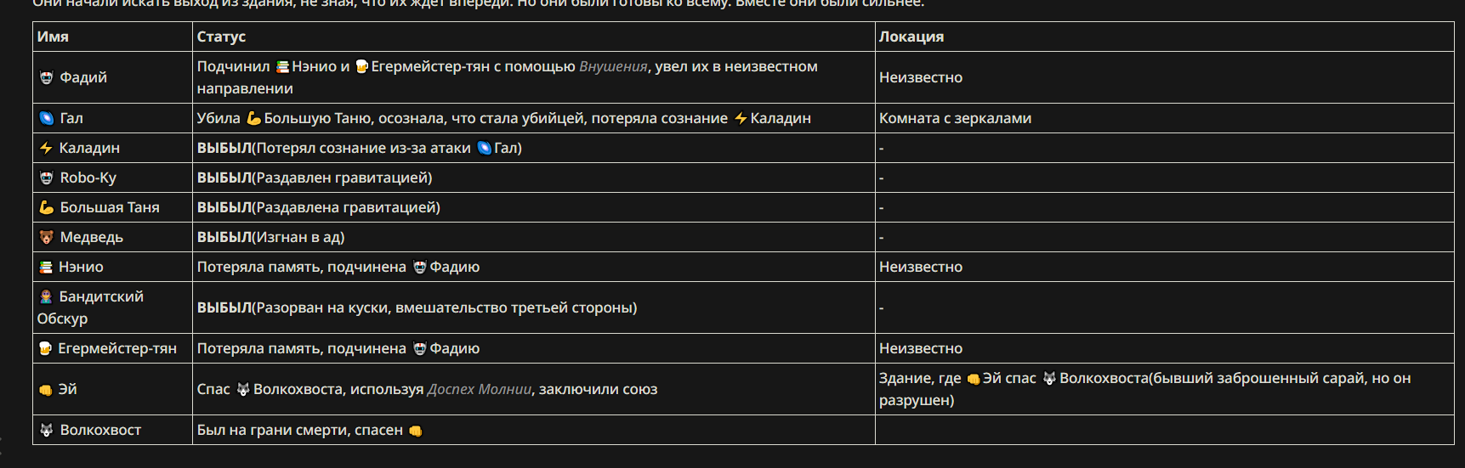Select the Локация column header
1465x468 pixels.
[x=911, y=37]
